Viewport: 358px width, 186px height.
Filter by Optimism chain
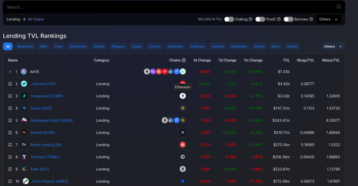pyautogui.click(x=175, y=46)
